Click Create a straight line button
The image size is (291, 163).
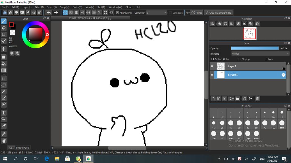tap(219, 12)
